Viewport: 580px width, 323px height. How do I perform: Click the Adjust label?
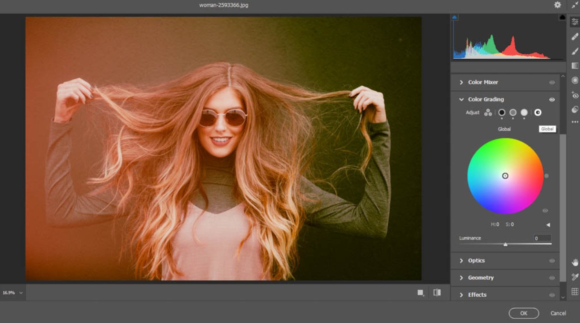tap(473, 112)
